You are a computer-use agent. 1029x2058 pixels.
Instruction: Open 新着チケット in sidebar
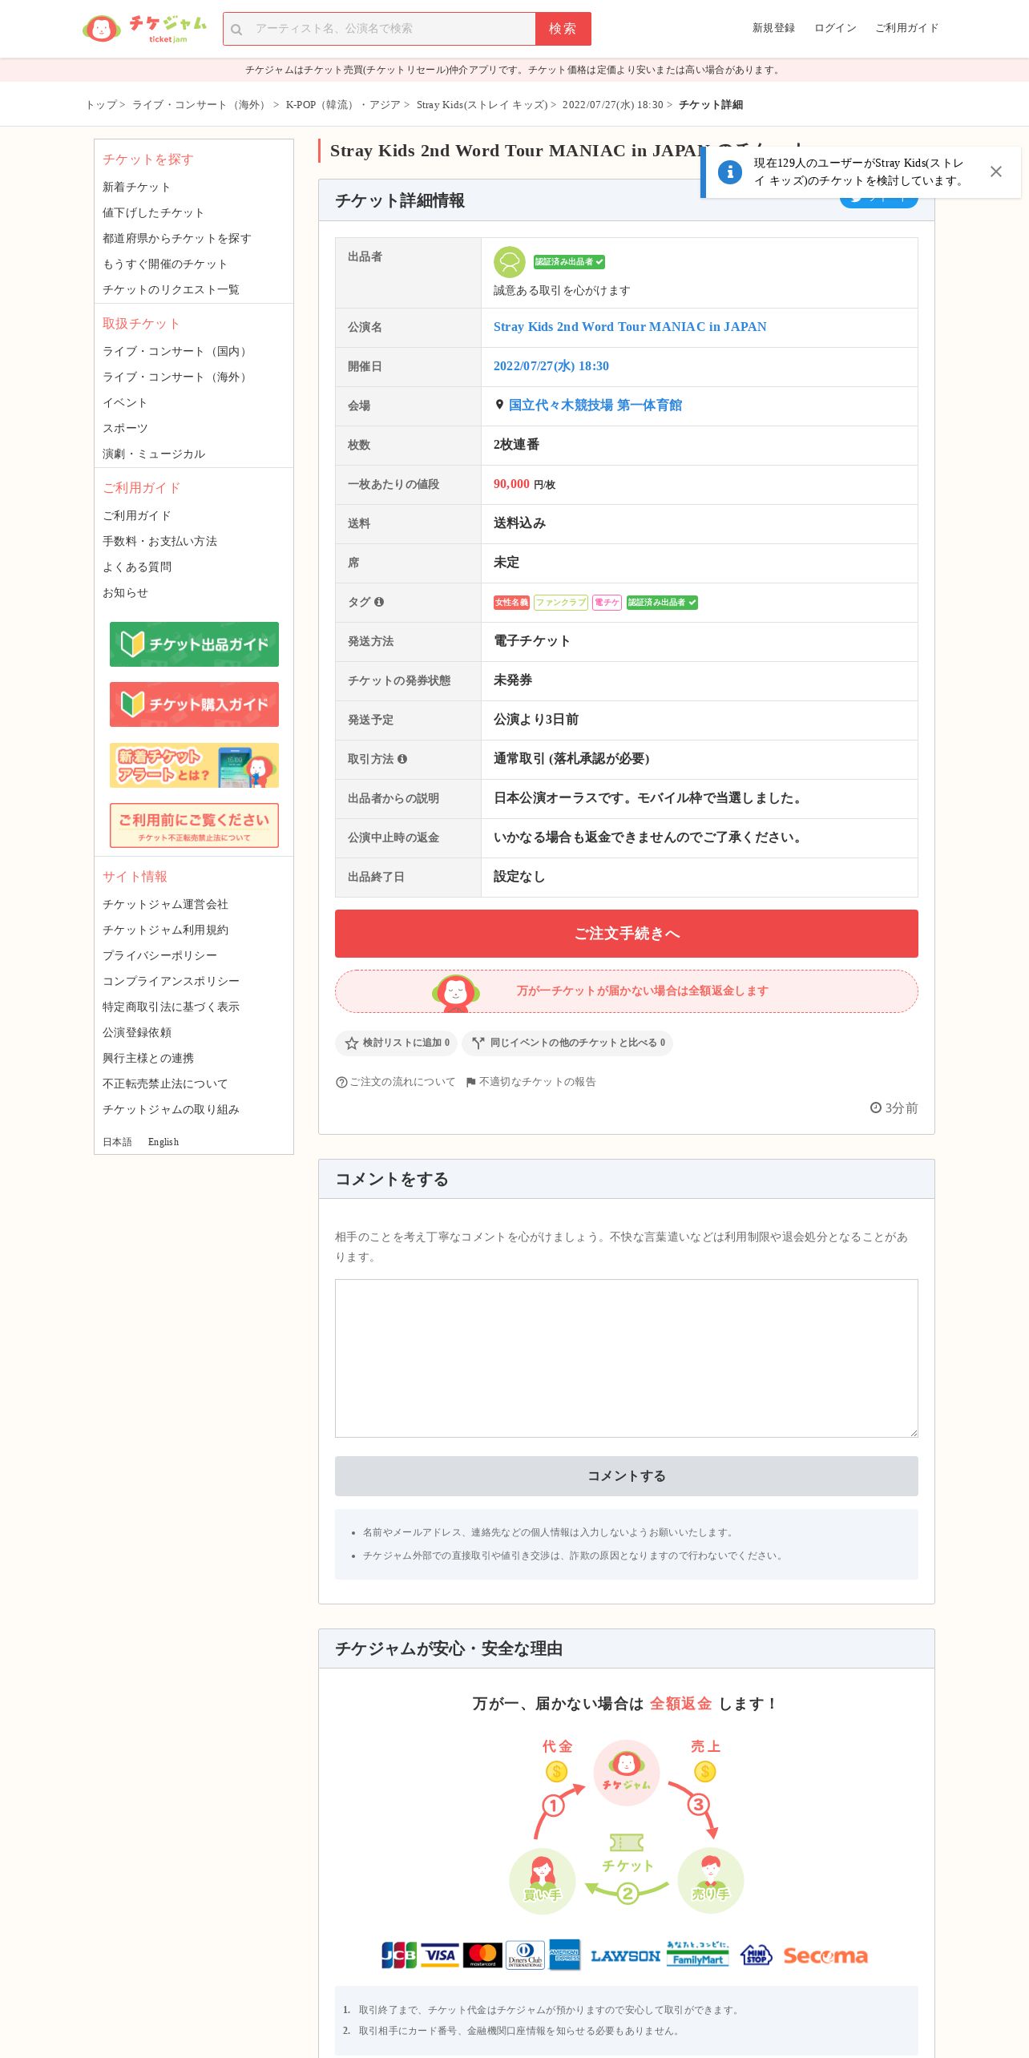(136, 188)
